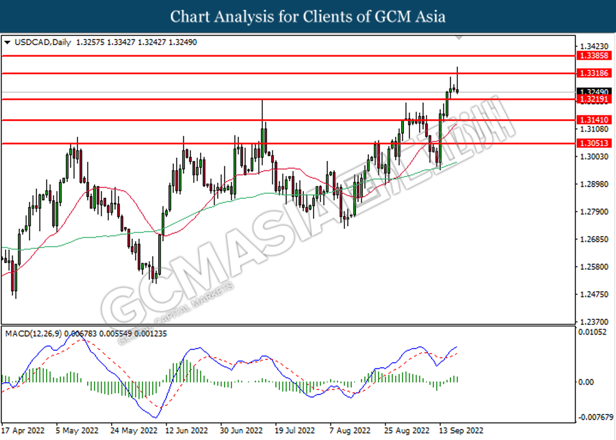
Task: Click the MACD 0.00 scale value
Action: [586, 382]
